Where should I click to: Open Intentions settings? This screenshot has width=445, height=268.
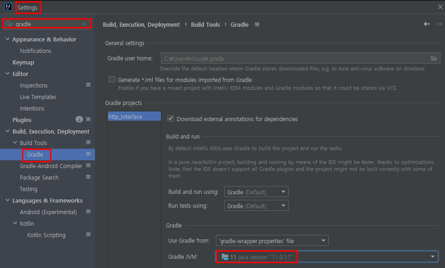(x=32, y=109)
